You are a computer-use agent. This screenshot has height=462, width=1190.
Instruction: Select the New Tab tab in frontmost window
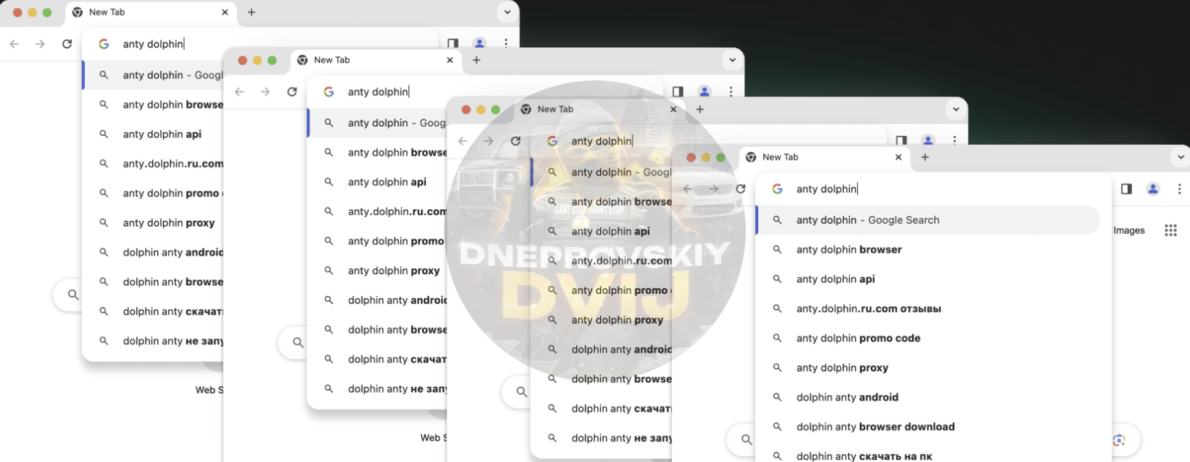823,157
